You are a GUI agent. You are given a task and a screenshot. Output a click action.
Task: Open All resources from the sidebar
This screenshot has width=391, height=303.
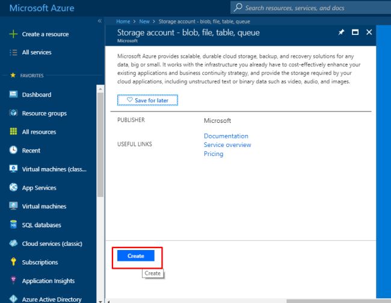39,132
